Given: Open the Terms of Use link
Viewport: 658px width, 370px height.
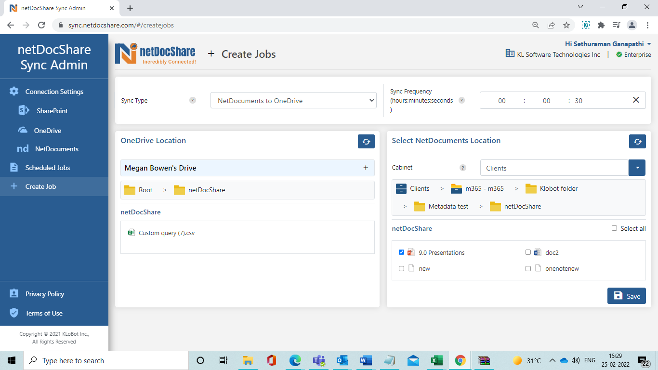Looking at the screenshot, I should click(44, 313).
